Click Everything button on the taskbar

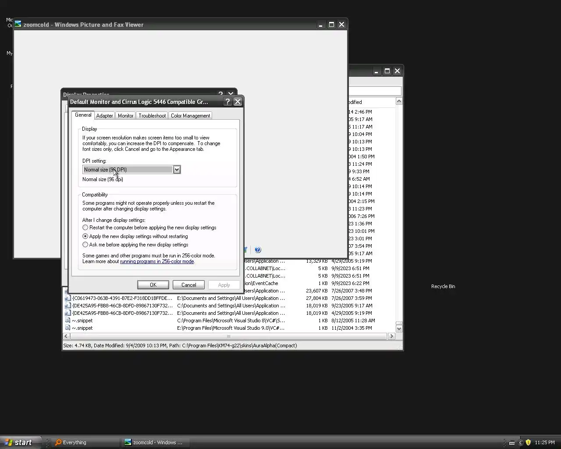pos(85,442)
